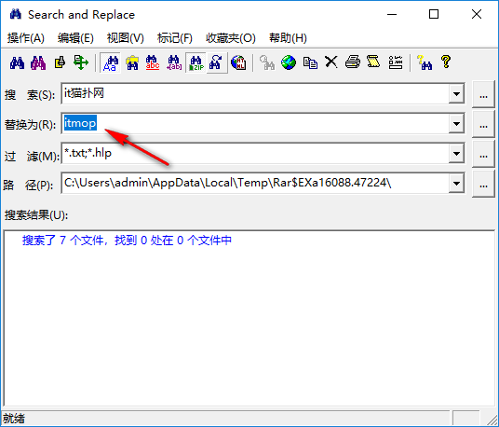Click the copy pages icon
The image size is (499, 427).
click(x=310, y=62)
